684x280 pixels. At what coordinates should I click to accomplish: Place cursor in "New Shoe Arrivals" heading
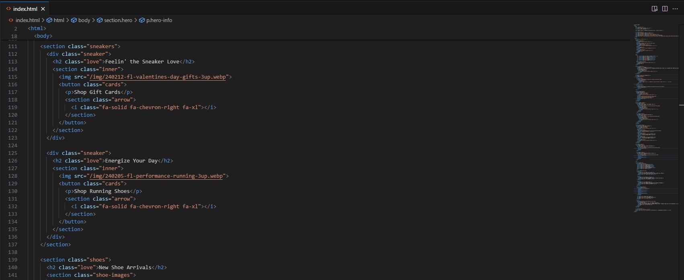pyautogui.click(x=125, y=268)
